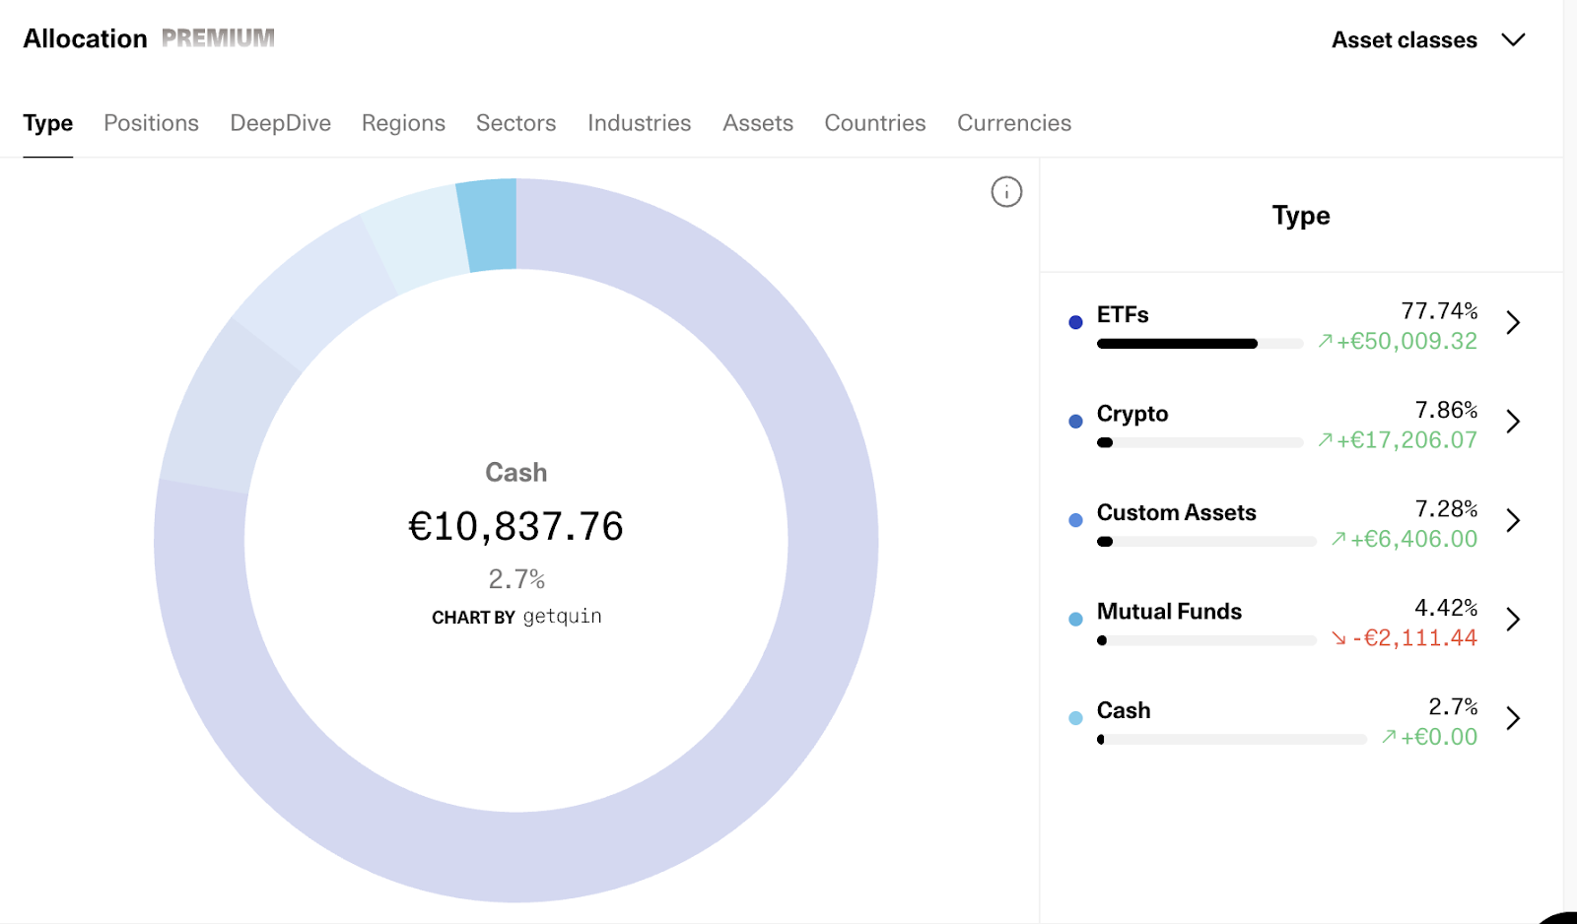
Task: Click the Custom Assets color dot
Action: pos(1076,520)
